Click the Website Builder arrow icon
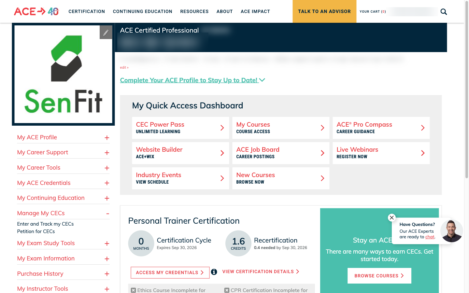469x293 pixels. coord(222,153)
